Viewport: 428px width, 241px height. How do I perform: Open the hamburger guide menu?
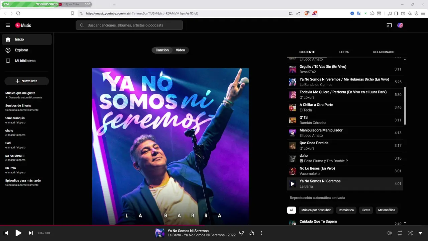pos(8,25)
